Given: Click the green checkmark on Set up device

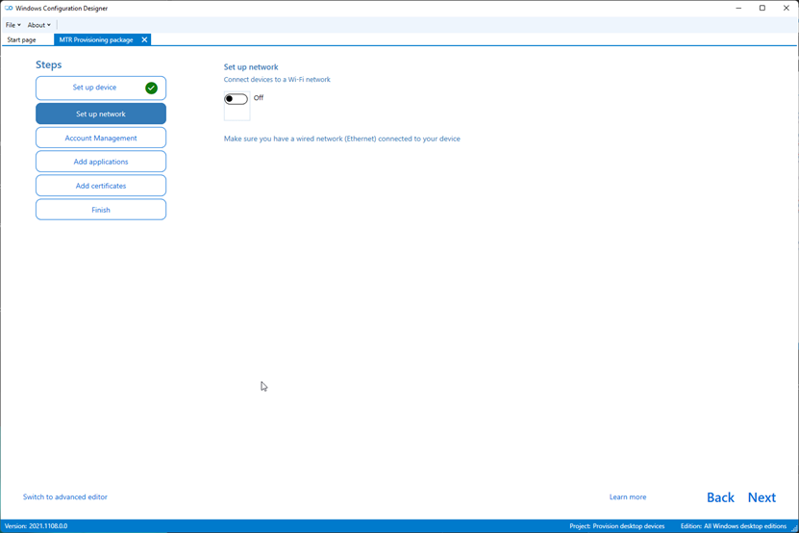Looking at the screenshot, I should pyautogui.click(x=151, y=88).
